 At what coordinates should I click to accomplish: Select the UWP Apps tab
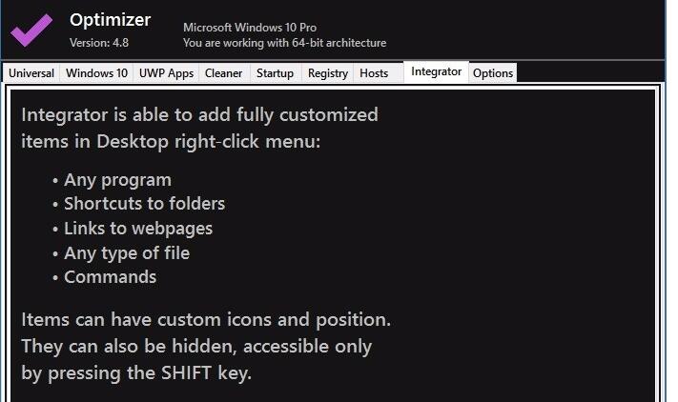166,73
